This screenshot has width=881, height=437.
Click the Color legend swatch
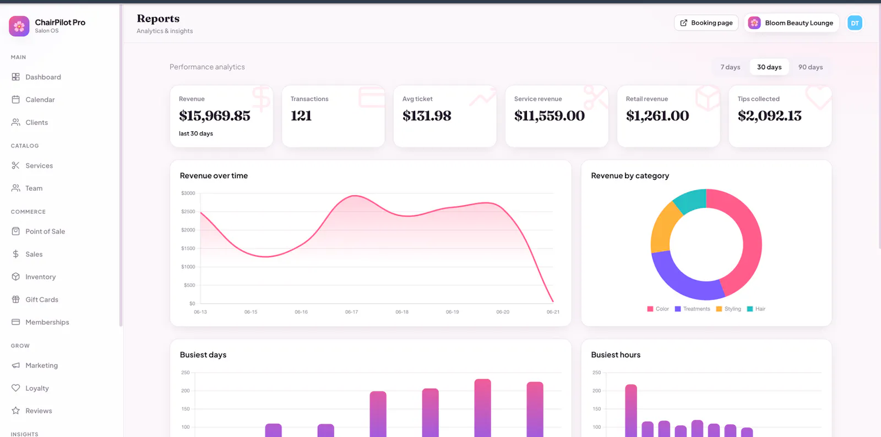coord(650,309)
